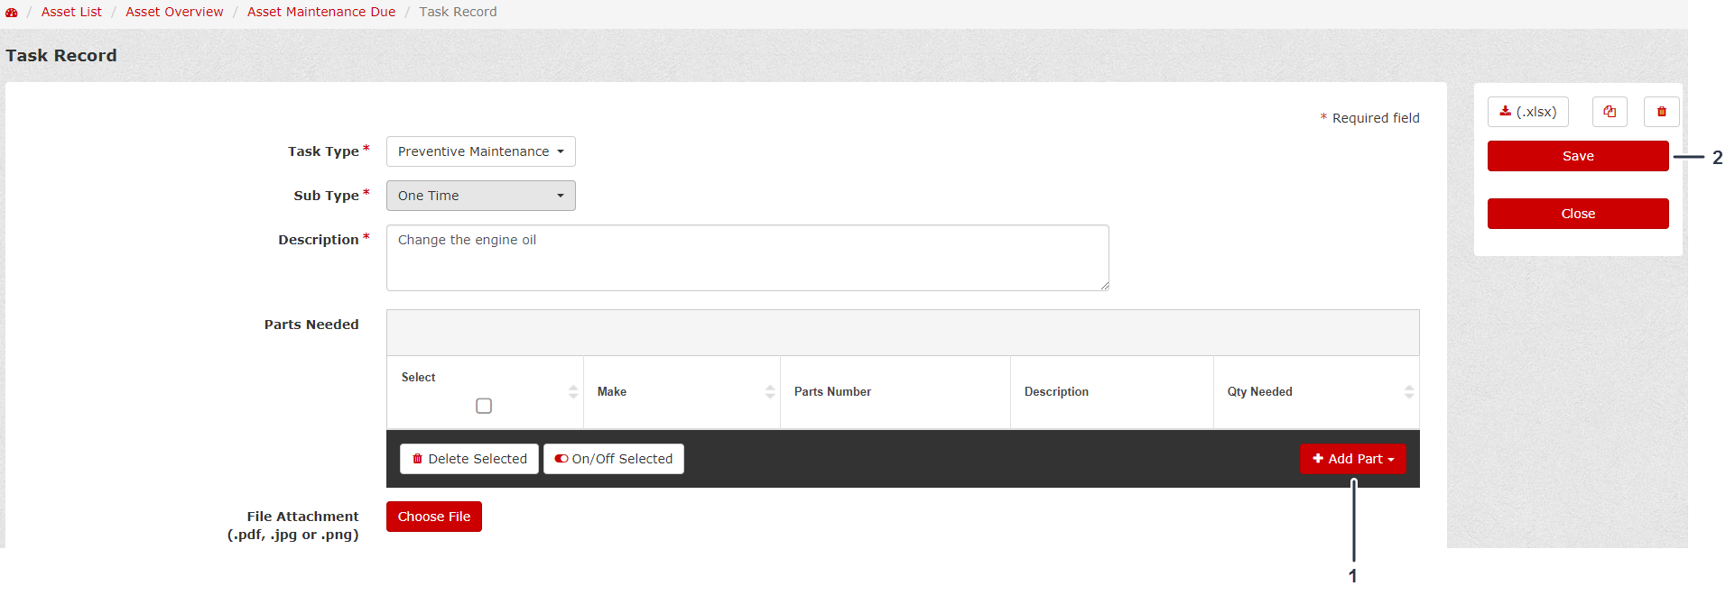Expand the Sub Type dropdown

pos(480,196)
